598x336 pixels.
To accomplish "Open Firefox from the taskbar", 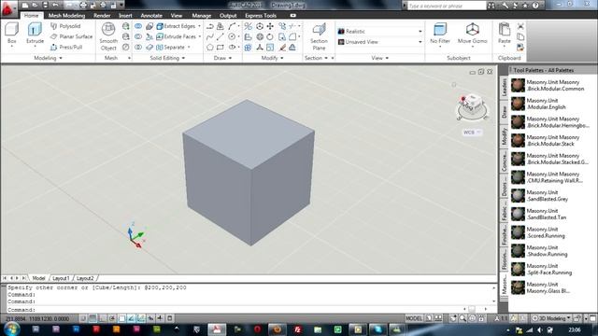I will point(278,329).
